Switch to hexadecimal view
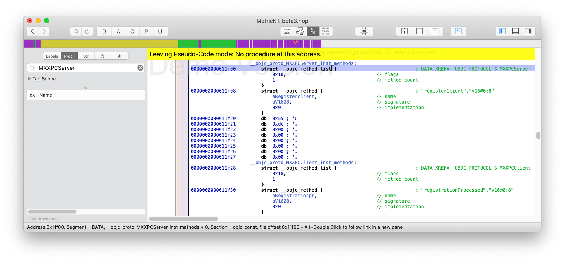565x263 pixels. click(x=325, y=31)
